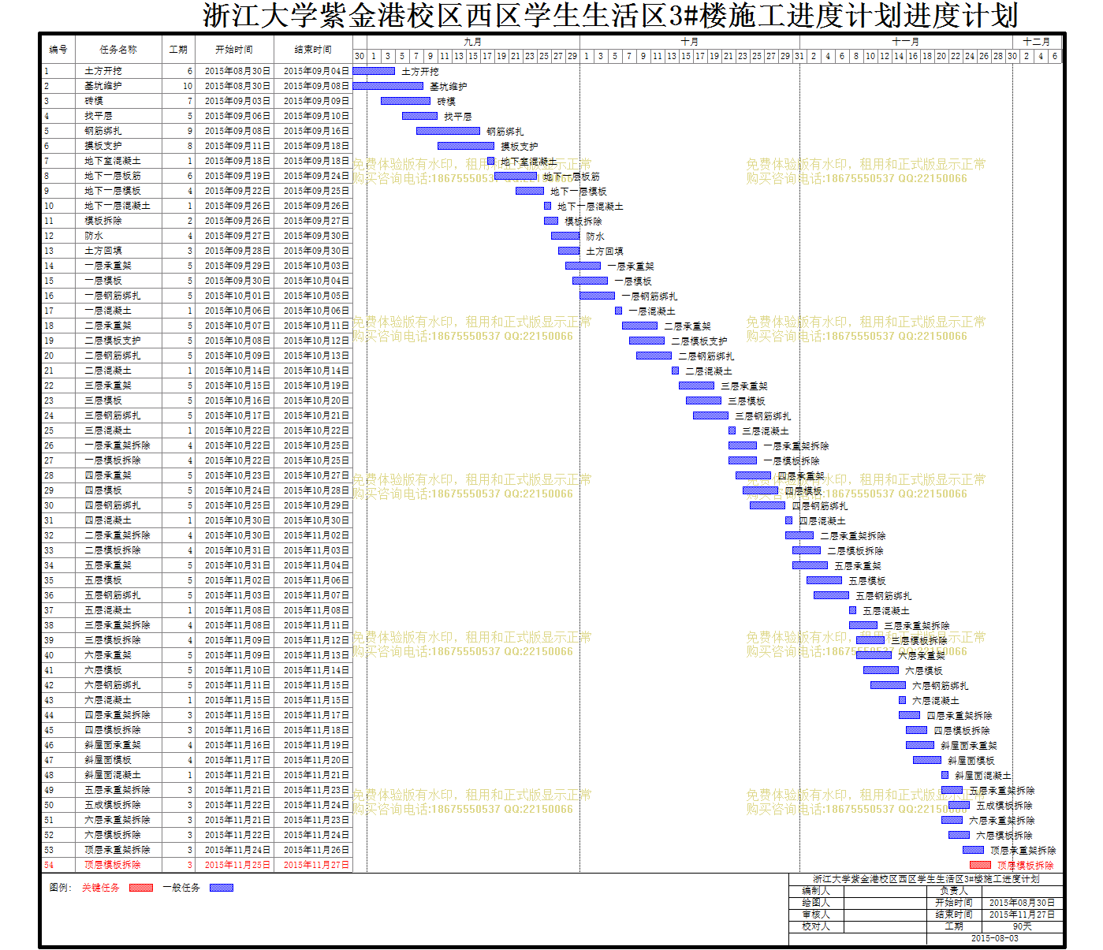Select the 二层混凝土 task name cell
This screenshot has height=950, width=1103.
pyautogui.click(x=118, y=371)
